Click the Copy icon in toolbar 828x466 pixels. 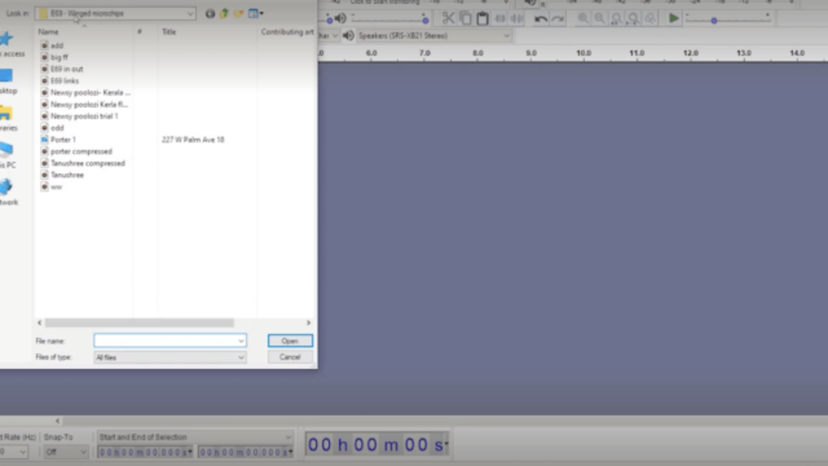(465, 18)
